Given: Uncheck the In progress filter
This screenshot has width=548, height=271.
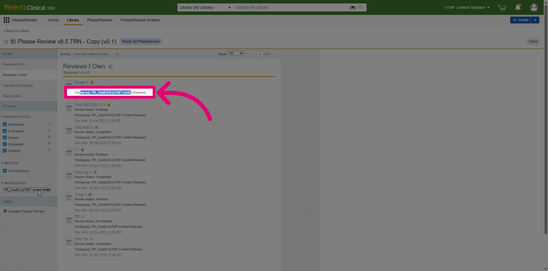Looking at the screenshot, I should tap(5, 131).
